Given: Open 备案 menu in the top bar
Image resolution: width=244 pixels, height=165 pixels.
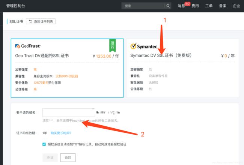Looking at the screenshot, I should (x=223, y=6).
